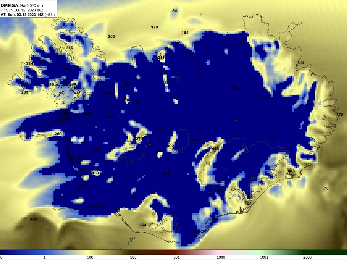Click the value label 271
This screenshot has height=260, width=347.
139,139
